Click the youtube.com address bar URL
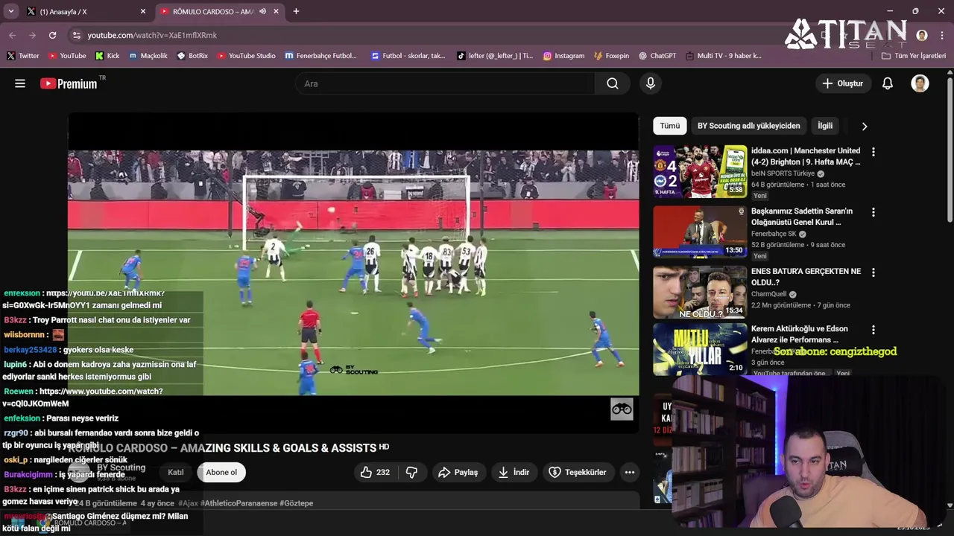This screenshot has height=536, width=954. (x=152, y=35)
